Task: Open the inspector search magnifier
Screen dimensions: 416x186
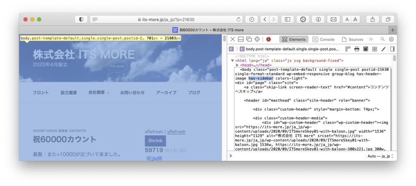Action: pyautogui.click(x=382, y=39)
